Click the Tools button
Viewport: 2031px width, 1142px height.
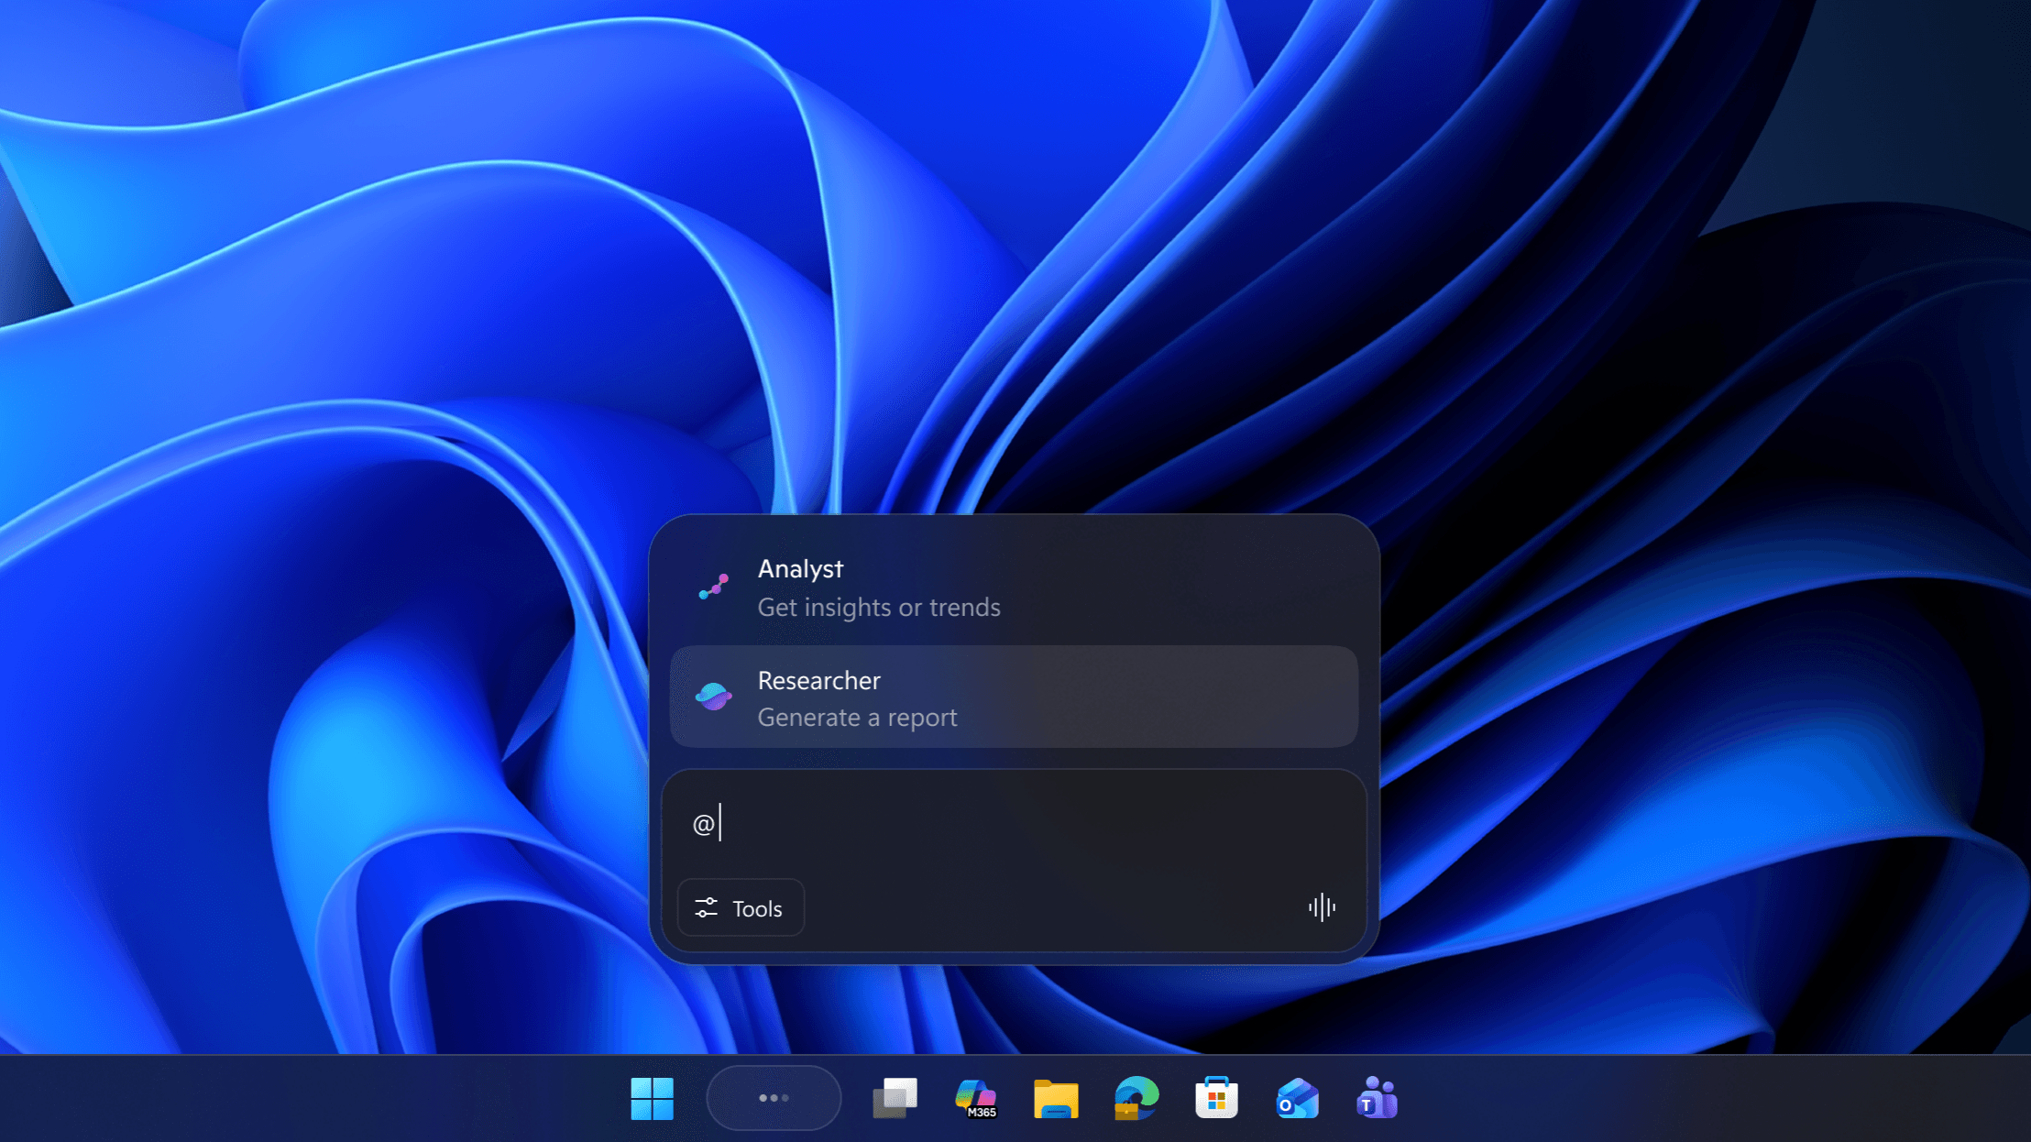(x=740, y=907)
